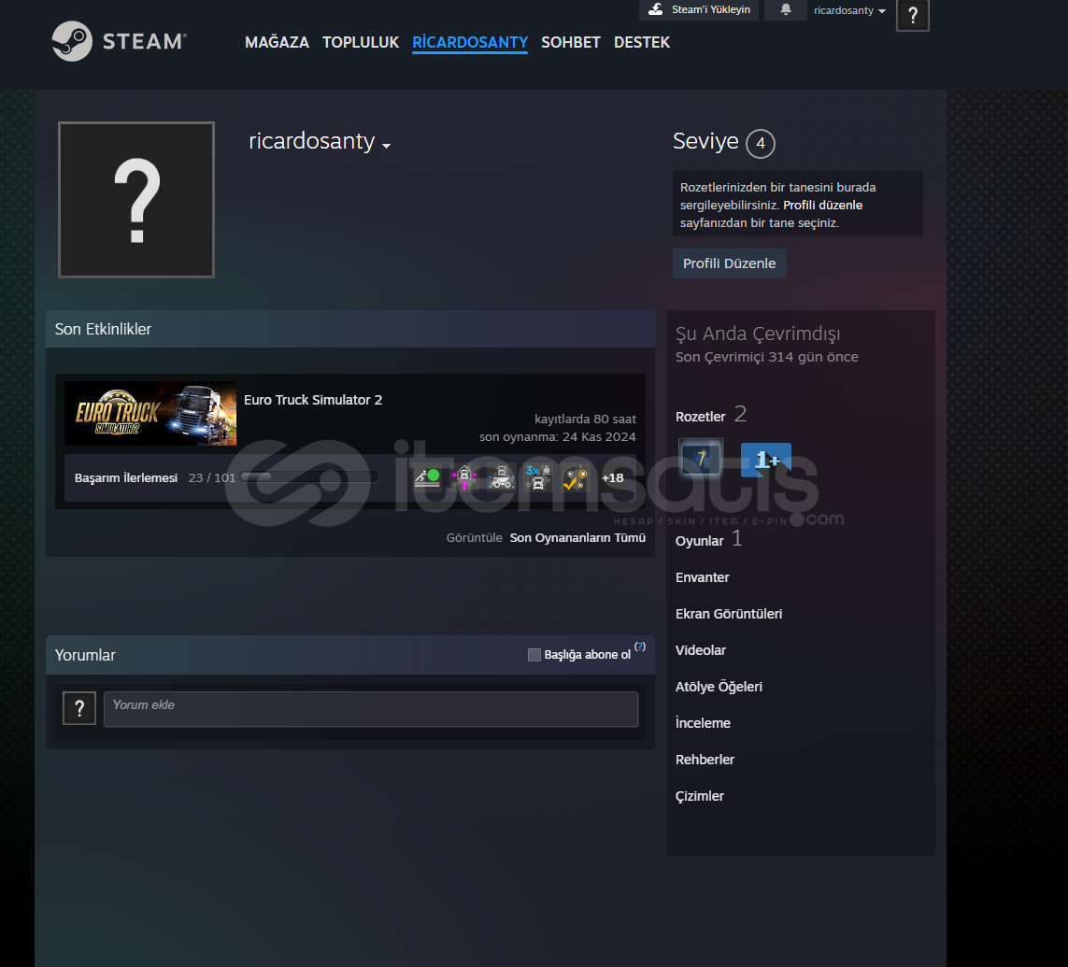The width and height of the screenshot is (1068, 967).
Task: Click inside the Yorum ekle comment field
Action: (371, 709)
